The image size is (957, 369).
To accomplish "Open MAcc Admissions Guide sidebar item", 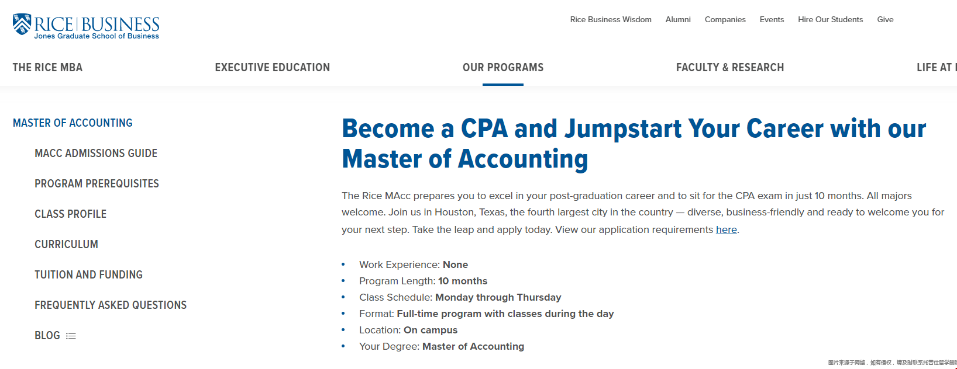I will [x=96, y=154].
